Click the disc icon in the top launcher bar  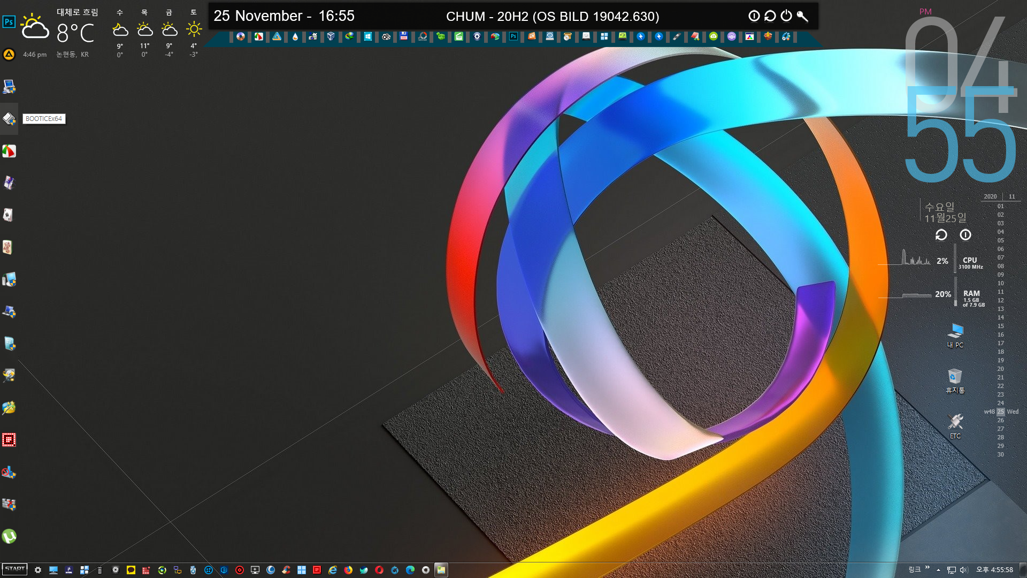click(x=241, y=36)
